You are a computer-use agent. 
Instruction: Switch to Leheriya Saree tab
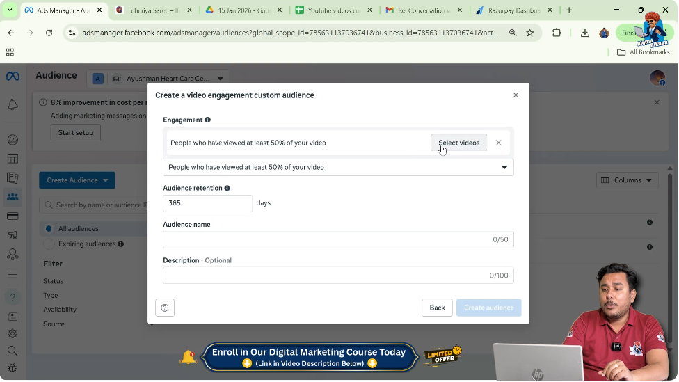(x=154, y=10)
